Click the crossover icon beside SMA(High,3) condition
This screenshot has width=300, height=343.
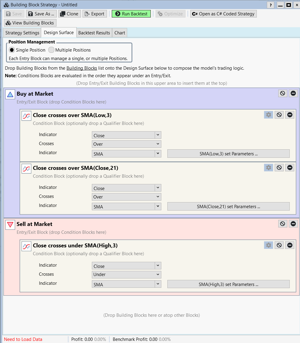click(27, 246)
